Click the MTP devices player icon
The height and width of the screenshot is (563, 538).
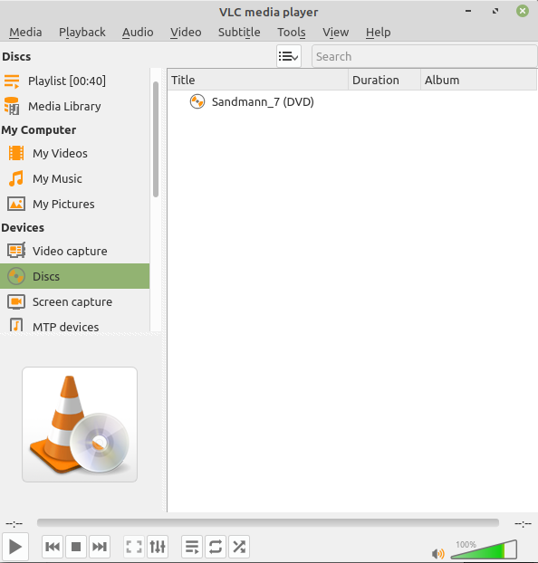pyautogui.click(x=16, y=325)
